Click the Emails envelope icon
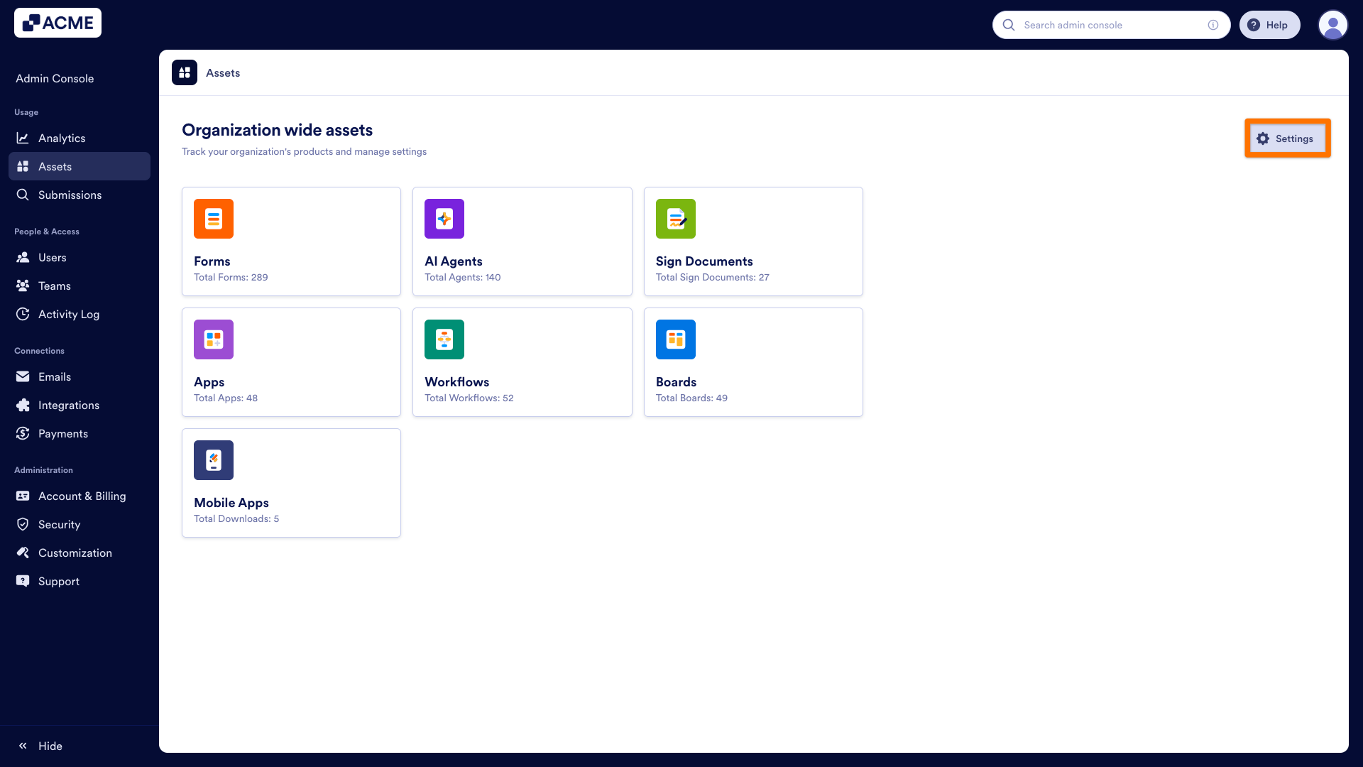 click(23, 376)
